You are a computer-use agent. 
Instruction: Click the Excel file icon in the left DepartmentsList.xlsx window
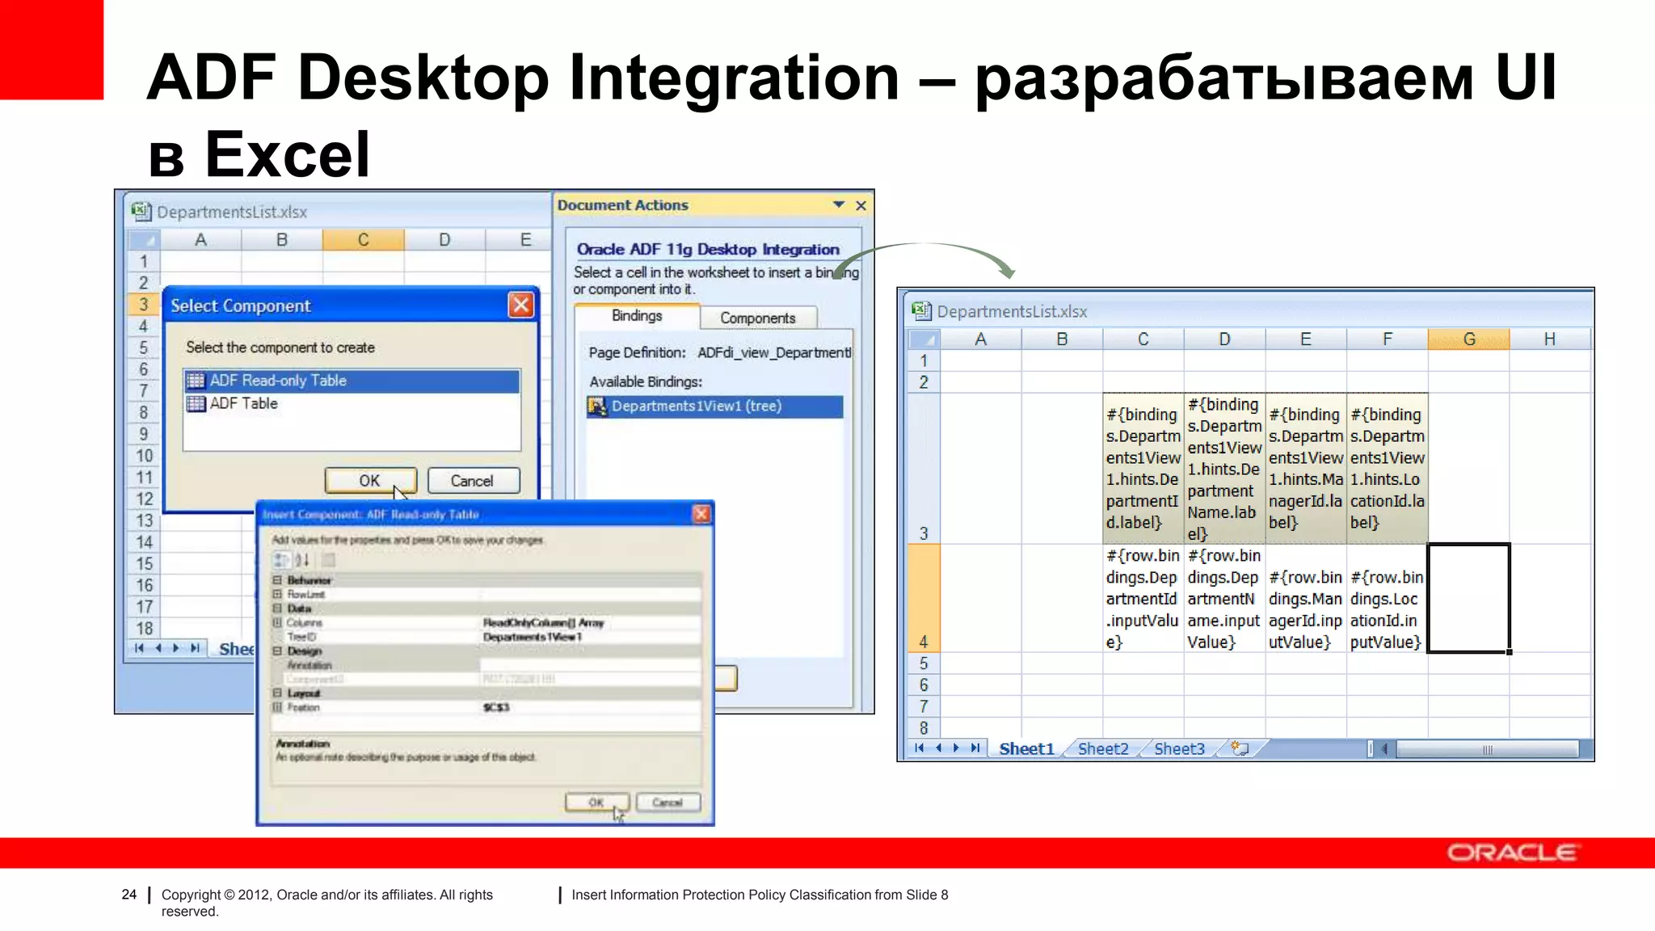[141, 212]
